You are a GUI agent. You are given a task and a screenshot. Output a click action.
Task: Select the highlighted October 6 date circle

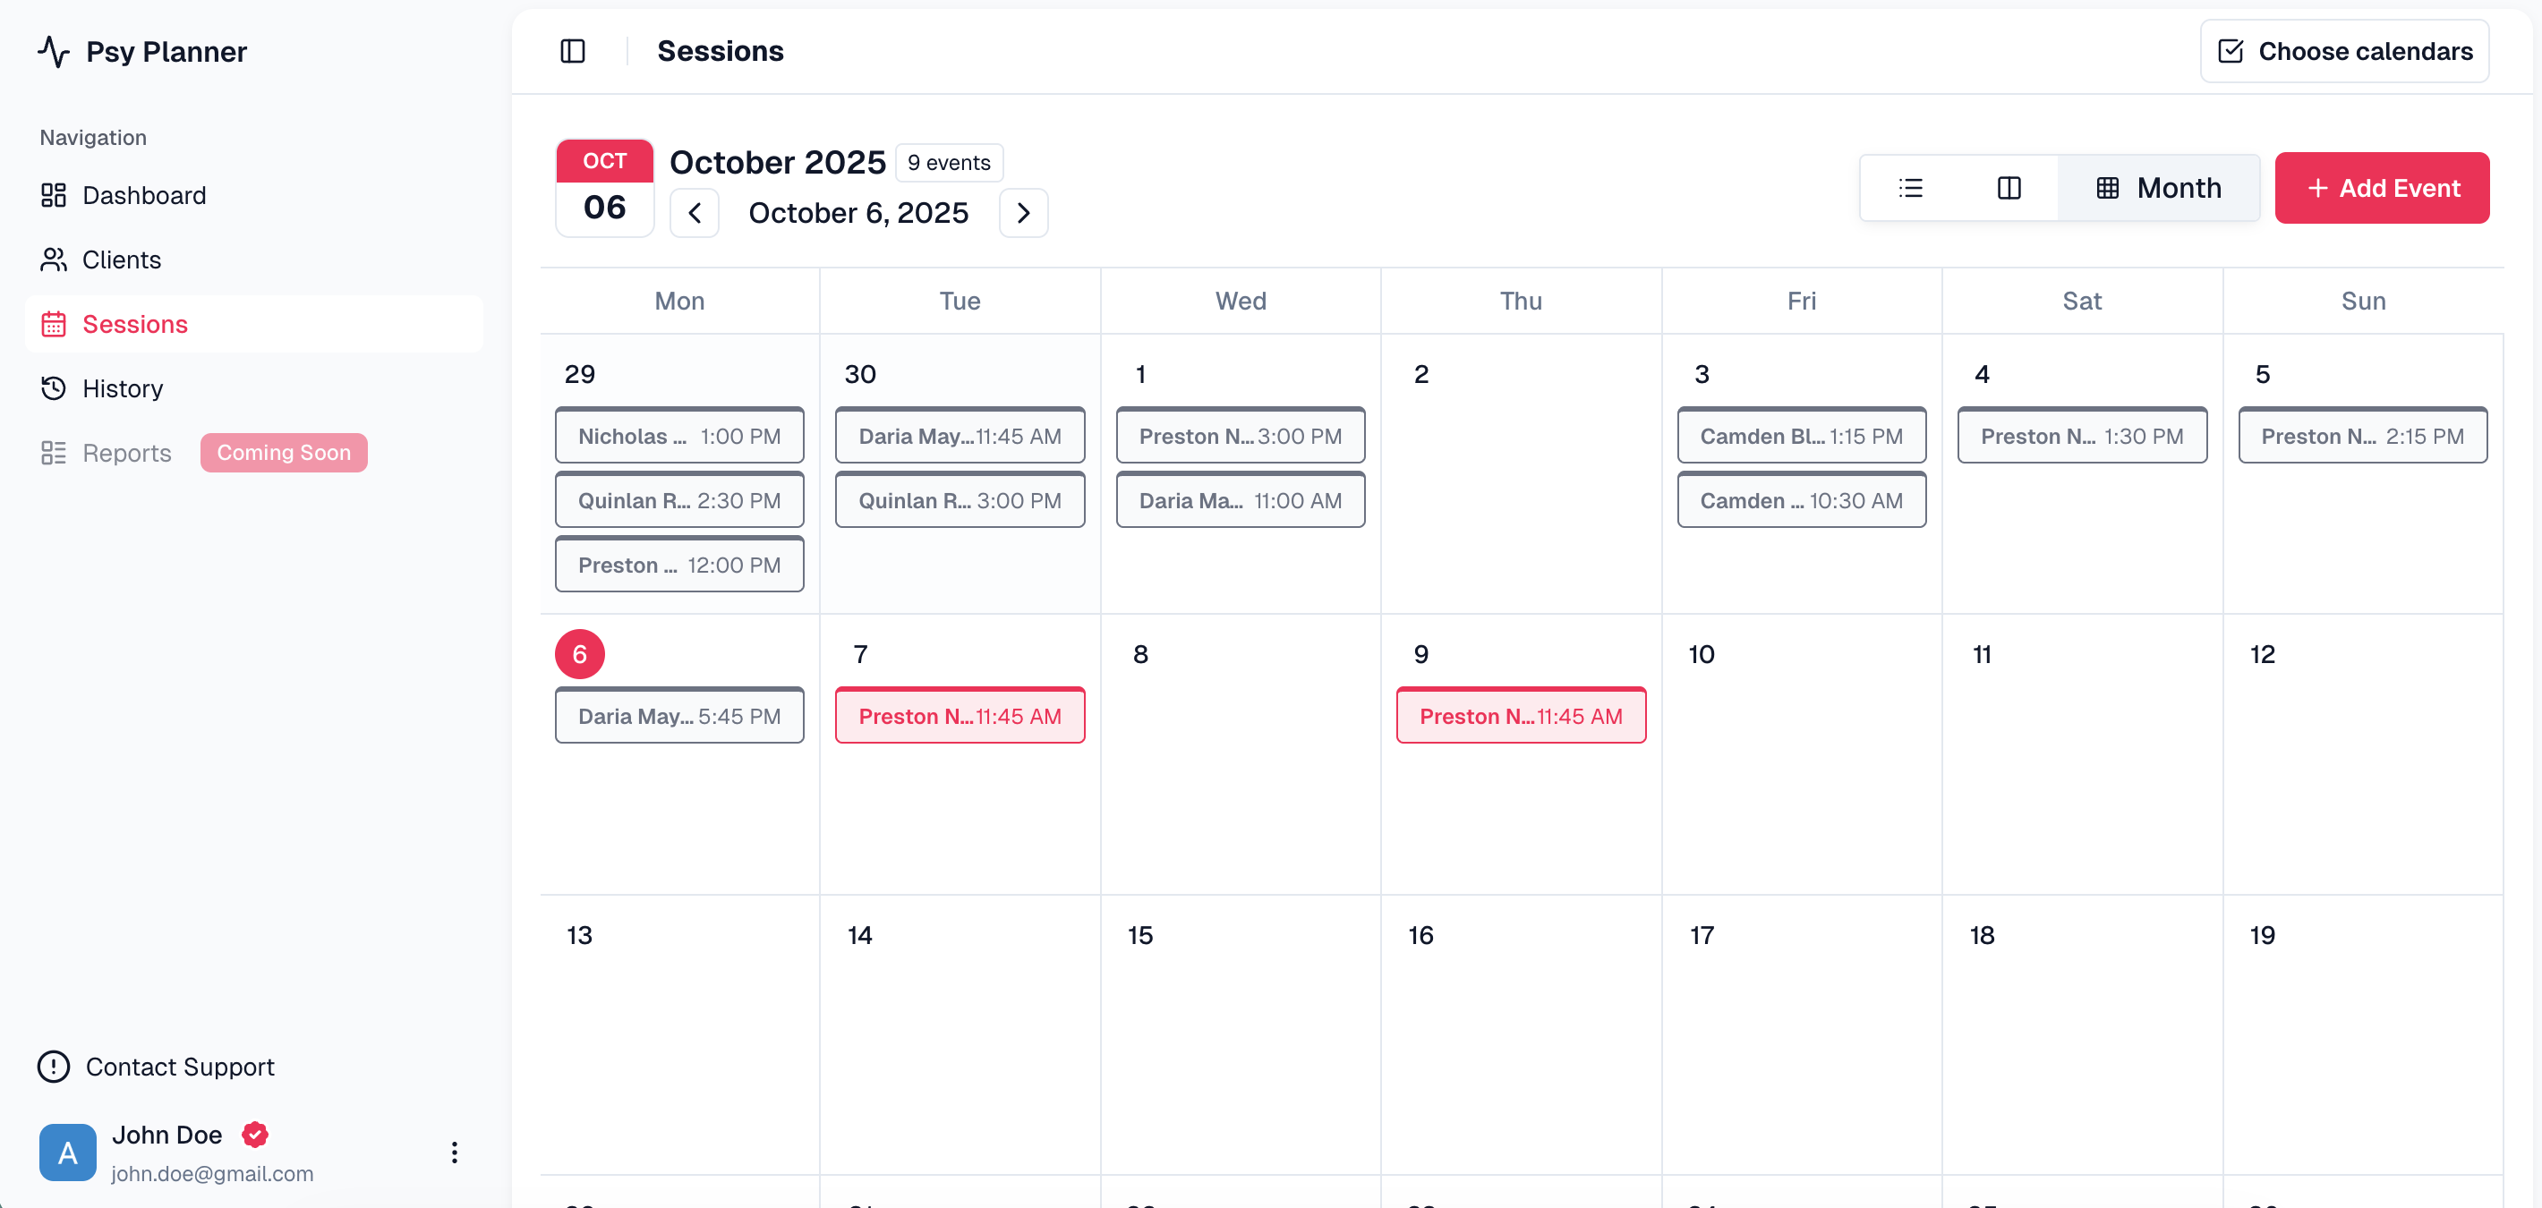click(x=579, y=653)
